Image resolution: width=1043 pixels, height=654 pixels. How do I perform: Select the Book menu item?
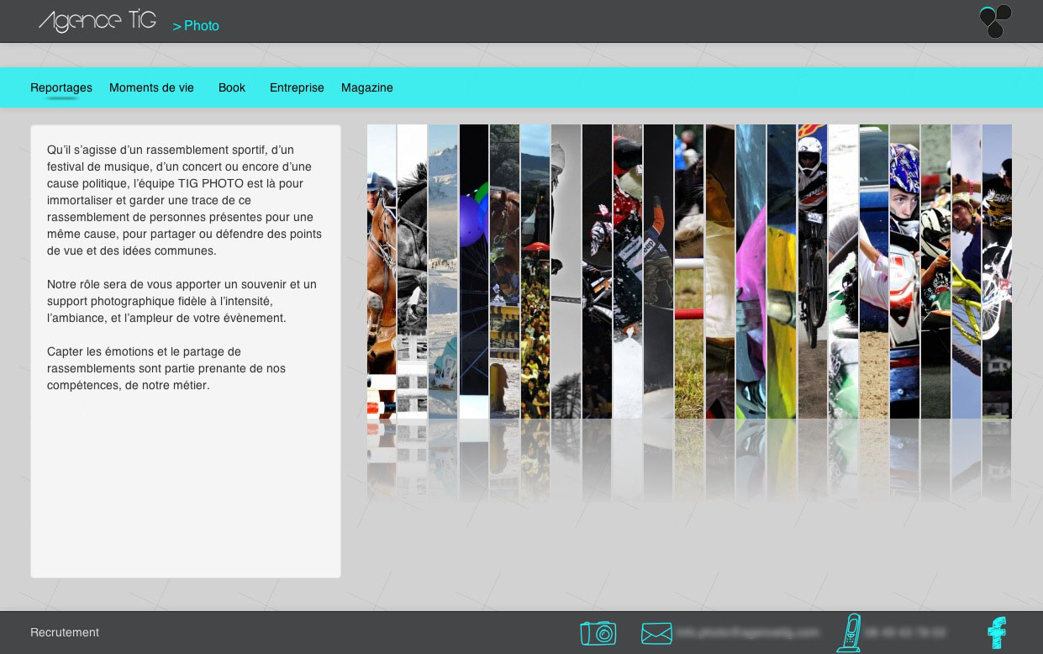231,87
